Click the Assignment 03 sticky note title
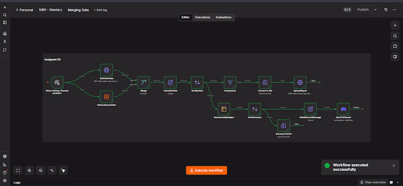The image size is (403, 186). (x=52, y=59)
